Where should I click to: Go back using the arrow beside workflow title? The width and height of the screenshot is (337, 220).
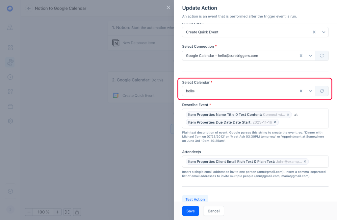pos(29,8)
